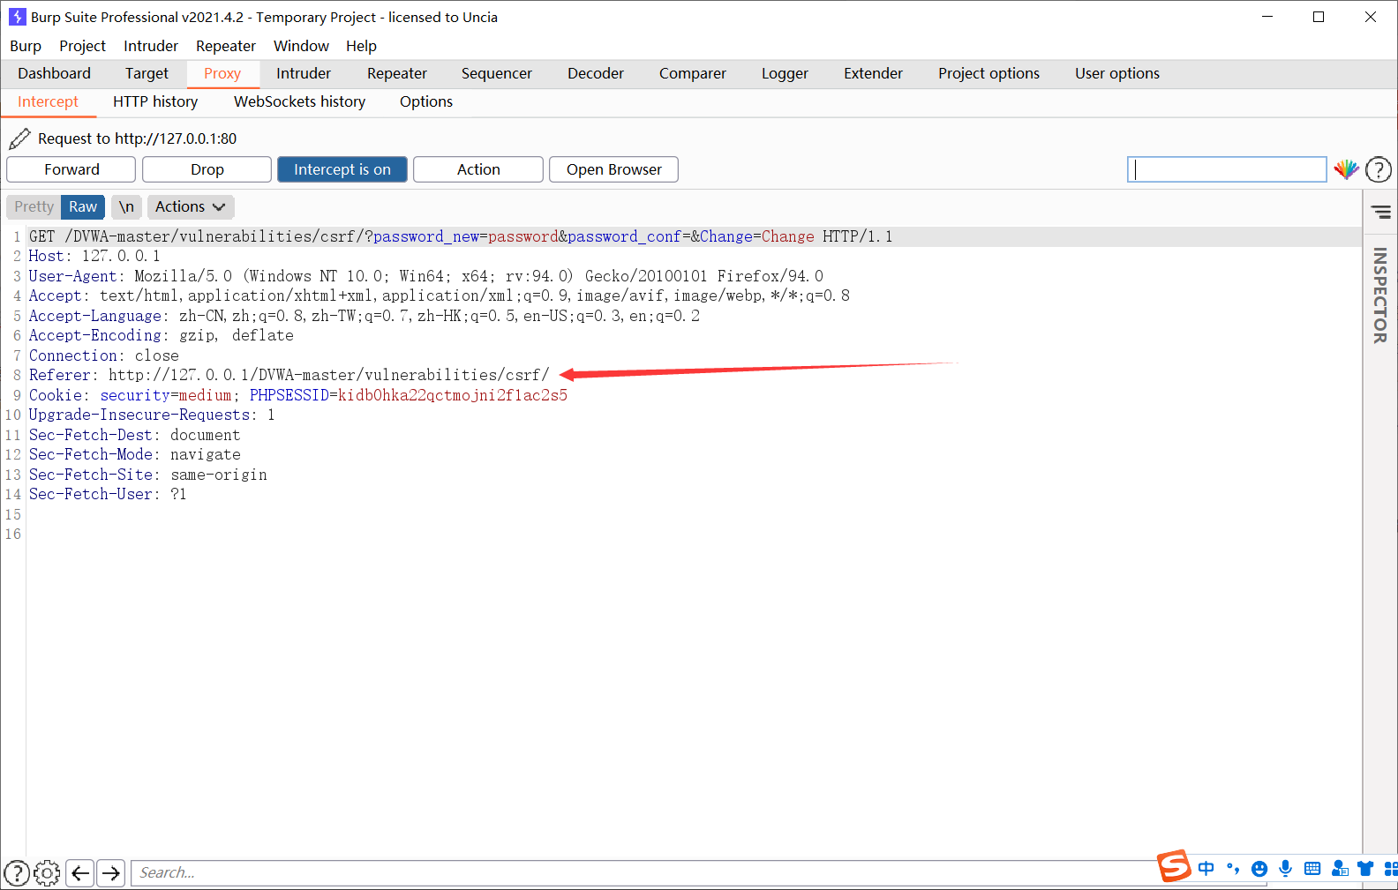The image size is (1398, 890).
Task: Switch the message view to Raw
Action: click(83, 206)
